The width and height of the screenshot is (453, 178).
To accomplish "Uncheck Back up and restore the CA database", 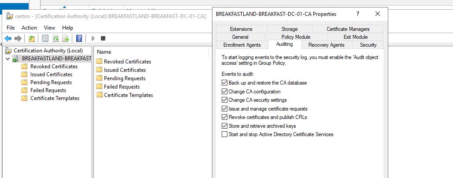I will point(225,83).
